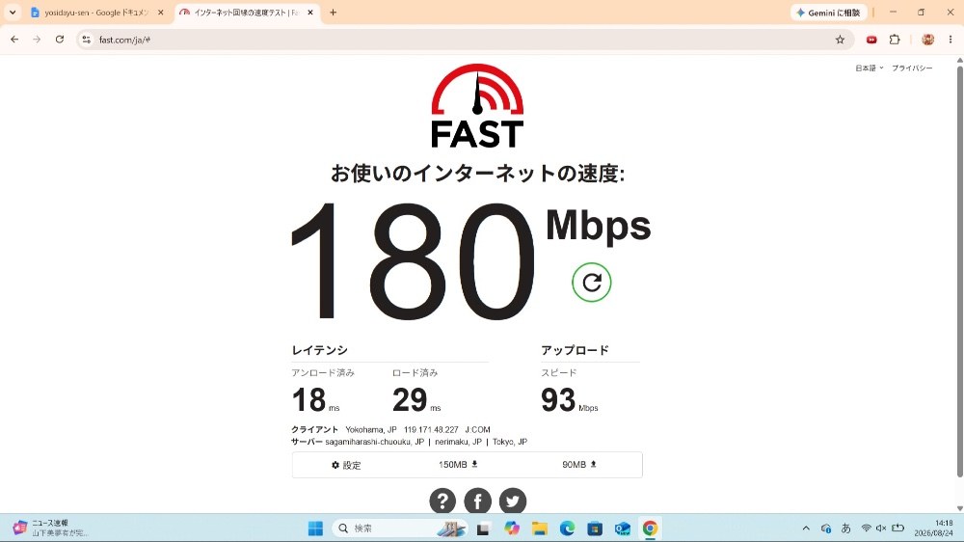Viewport: 964px width, 542px height.
Task: Click the 90MB upload data indicator
Action: click(579, 465)
